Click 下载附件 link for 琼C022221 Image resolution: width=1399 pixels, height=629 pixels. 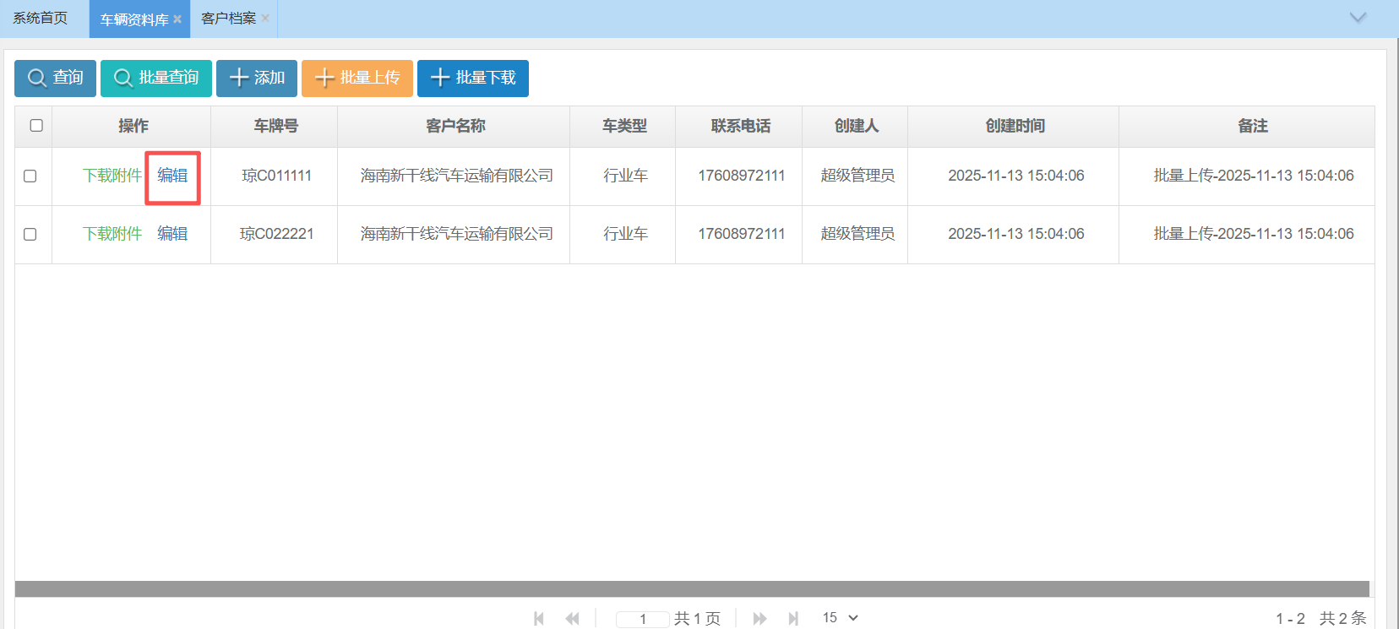coord(112,234)
